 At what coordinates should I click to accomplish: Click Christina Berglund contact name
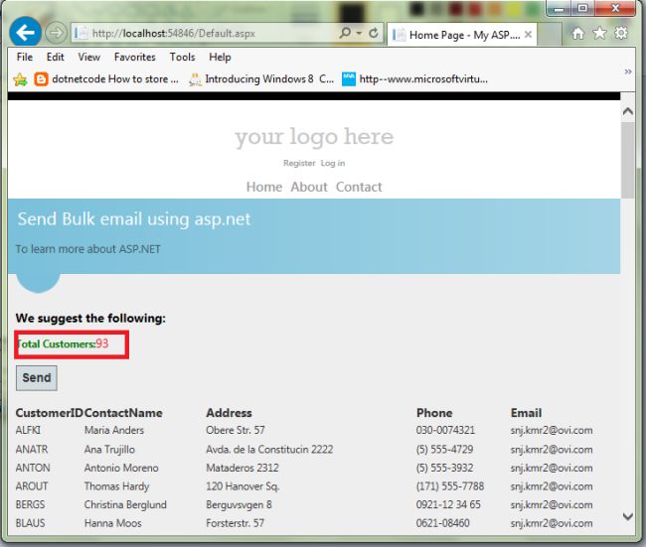[x=125, y=504]
